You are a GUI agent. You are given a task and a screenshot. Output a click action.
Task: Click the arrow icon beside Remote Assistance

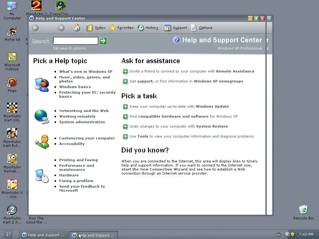(x=125, y=71)
